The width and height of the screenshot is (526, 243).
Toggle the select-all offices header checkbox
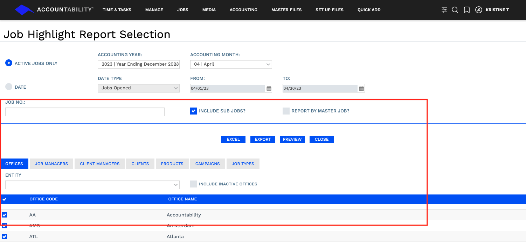(x=4, y=199)
